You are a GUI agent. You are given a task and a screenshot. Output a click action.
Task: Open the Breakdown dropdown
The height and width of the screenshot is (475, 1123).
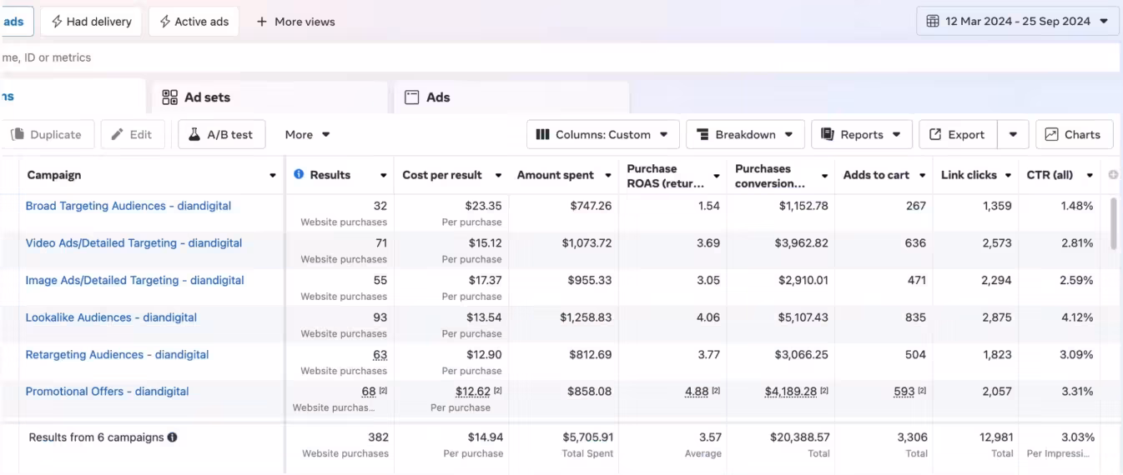(x=745, y=134)
